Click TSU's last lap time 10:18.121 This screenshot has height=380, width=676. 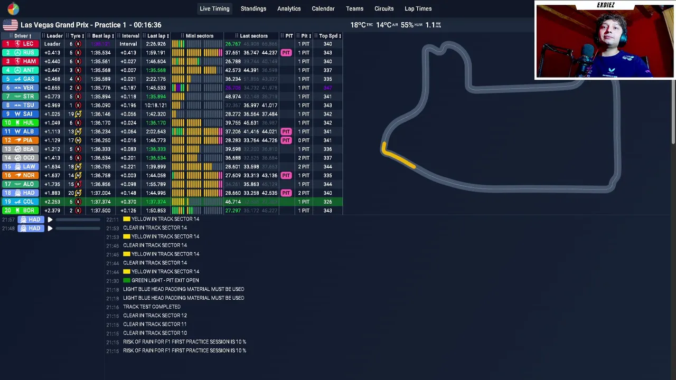pos(155,105)
